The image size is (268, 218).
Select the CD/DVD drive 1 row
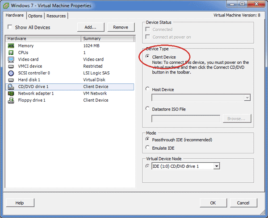click(x=69, y=86)
